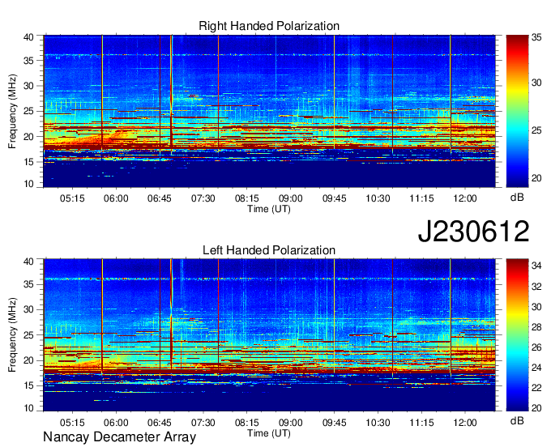The width and height of the screenshot is (551, 447).
Task: Click 30 MHz tick on right-handed plot
Action: [29, 86]
